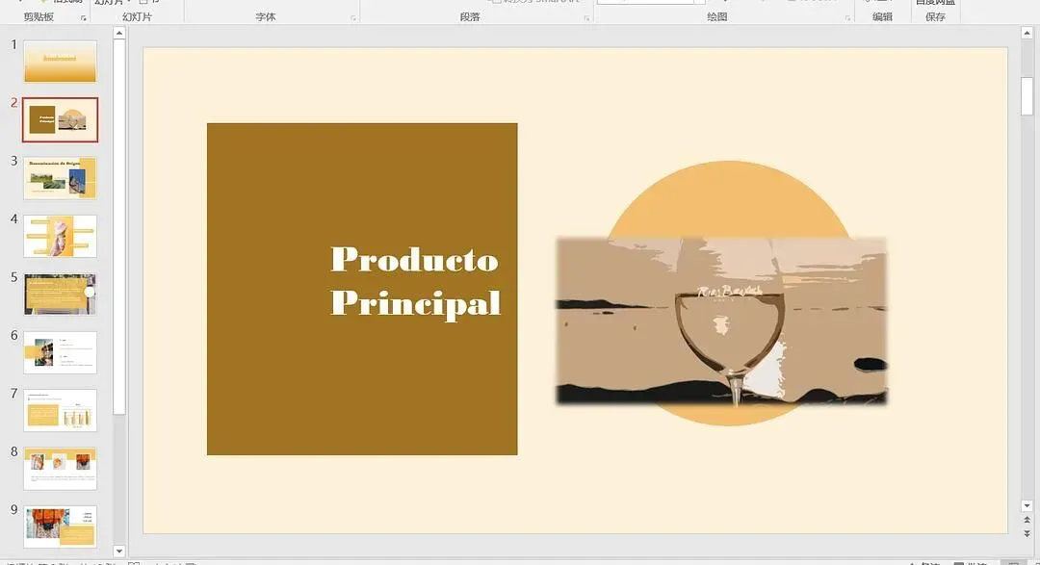Viewport: 1040px width, 565px height.
Task: Select the wine glass picture on slide
Action: pyautogui.click(x=721, y=321)
